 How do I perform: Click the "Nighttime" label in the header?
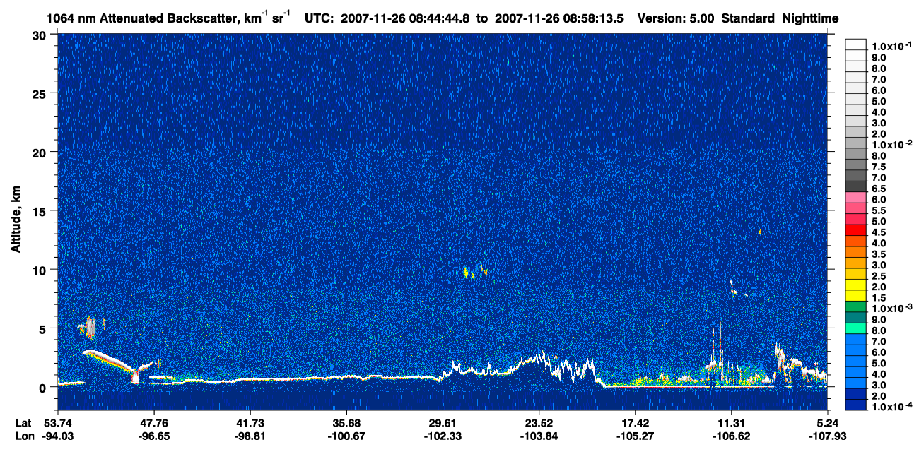pyautogui.click(x=812, y=18)
